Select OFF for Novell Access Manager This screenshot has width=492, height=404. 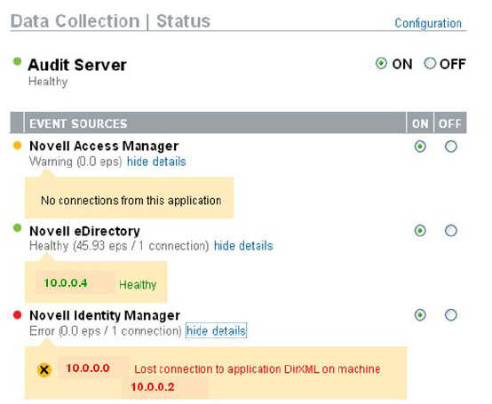(x=451, y=147)
